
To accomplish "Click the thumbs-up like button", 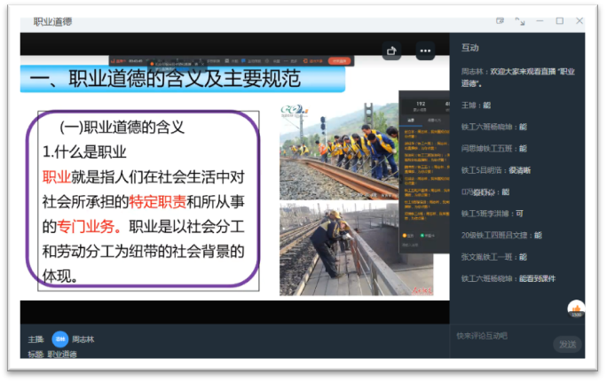I will click(x=576, y=308).
